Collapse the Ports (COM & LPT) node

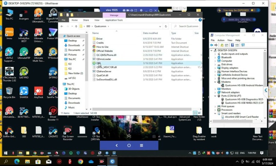[x=215, y=96]
